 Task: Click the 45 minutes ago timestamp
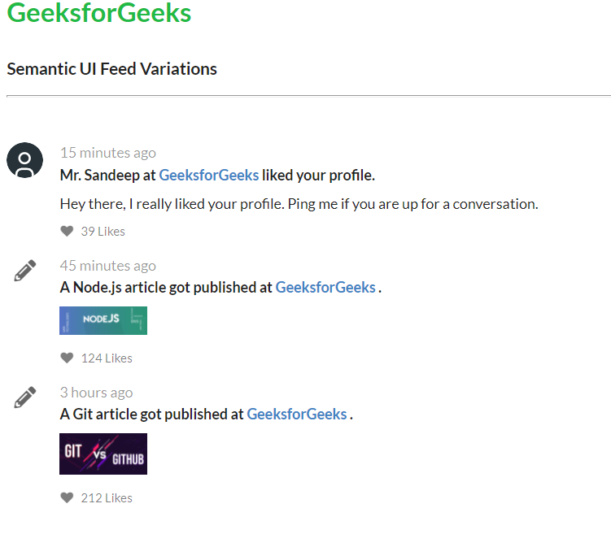[107, 266]
